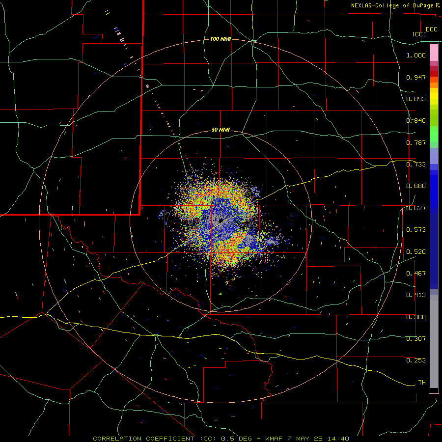Select the 0.947 scale value
Image resolution: width=442 pixels, height=442 pixels.
tap(416, 77)
